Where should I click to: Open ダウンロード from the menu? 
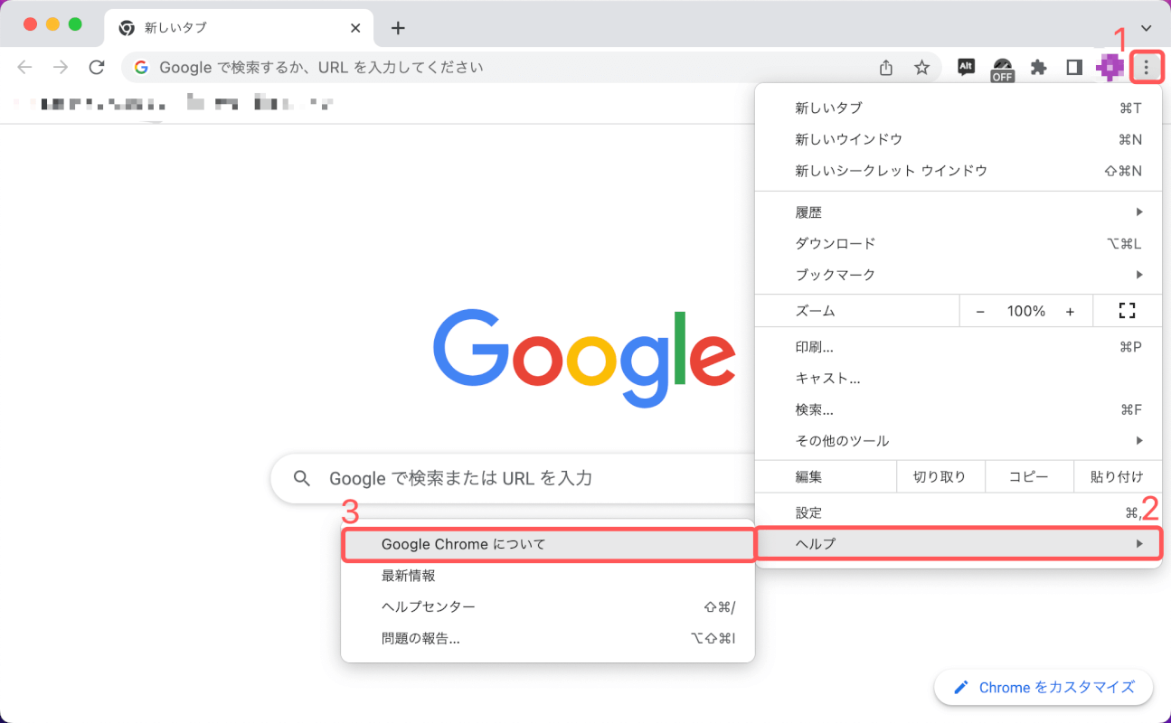coord(959,243)
